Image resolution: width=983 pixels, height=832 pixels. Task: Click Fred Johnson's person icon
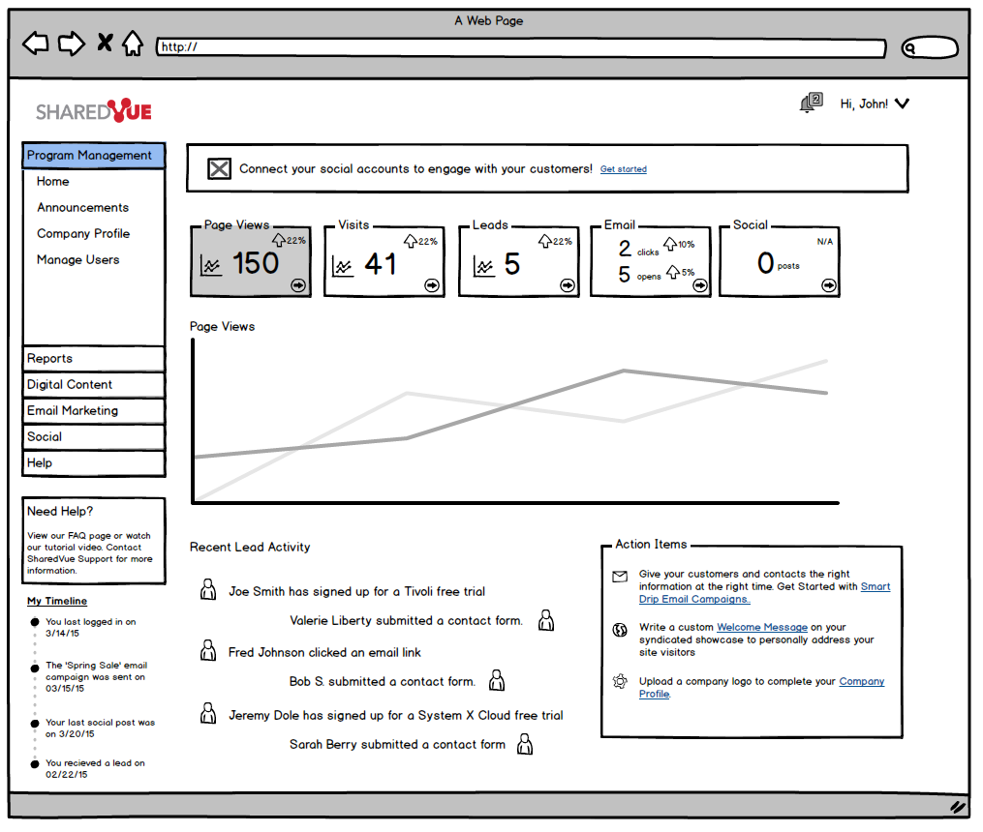pyautogui.click(x=208, y=650)
